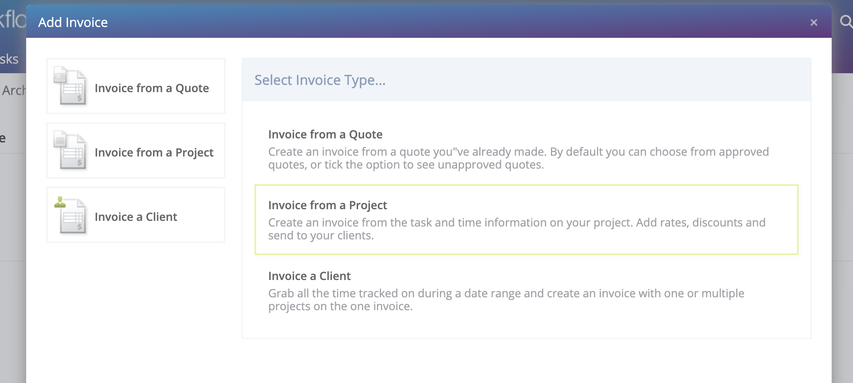
Task: Click the Invoice from a Quote document icon
Action: coord(70,86)
